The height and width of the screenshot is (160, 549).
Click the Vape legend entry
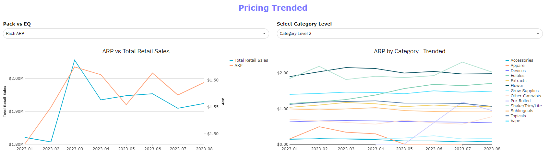515,121
